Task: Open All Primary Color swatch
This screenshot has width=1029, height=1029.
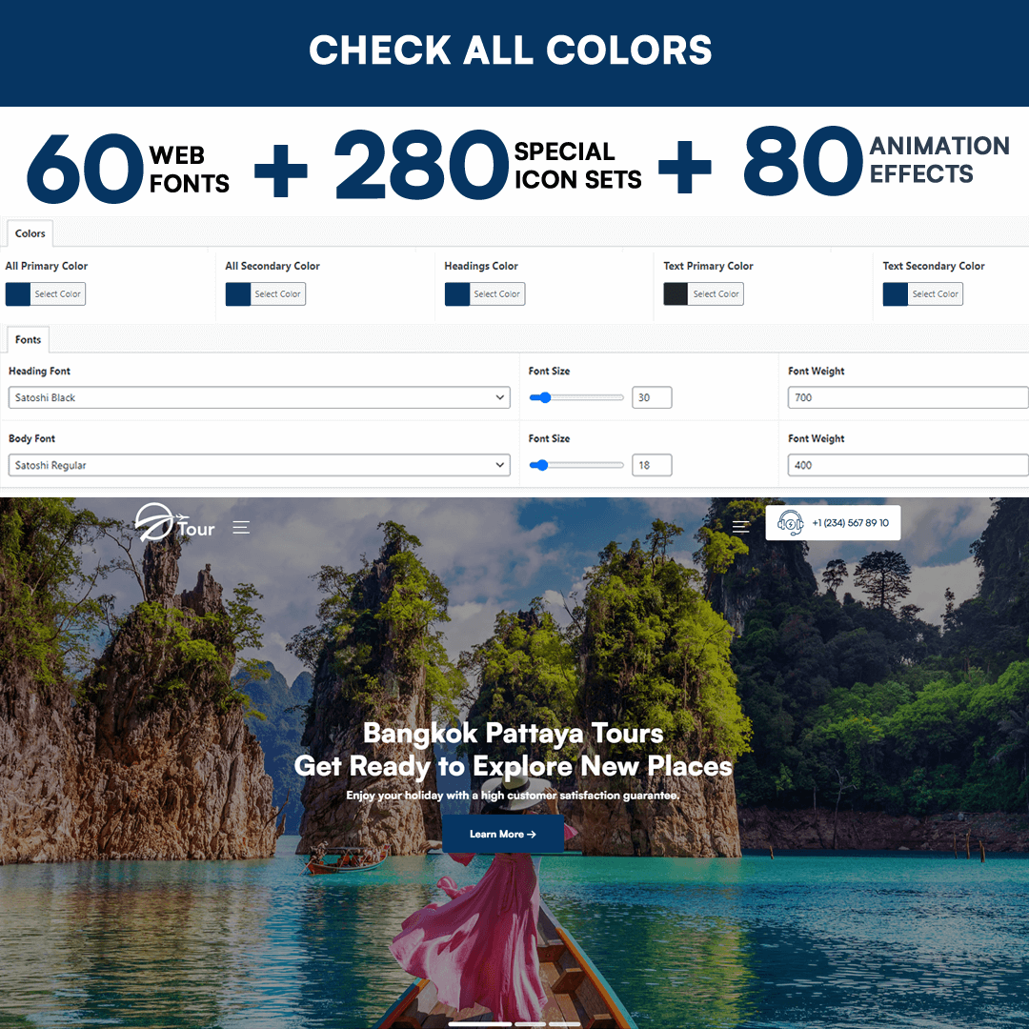Action: click(x=18, y=294)
